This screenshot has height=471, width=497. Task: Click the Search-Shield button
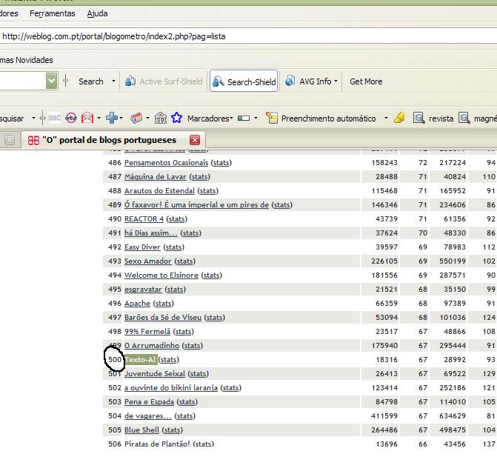pyautogui.click(x=244, y=81)
